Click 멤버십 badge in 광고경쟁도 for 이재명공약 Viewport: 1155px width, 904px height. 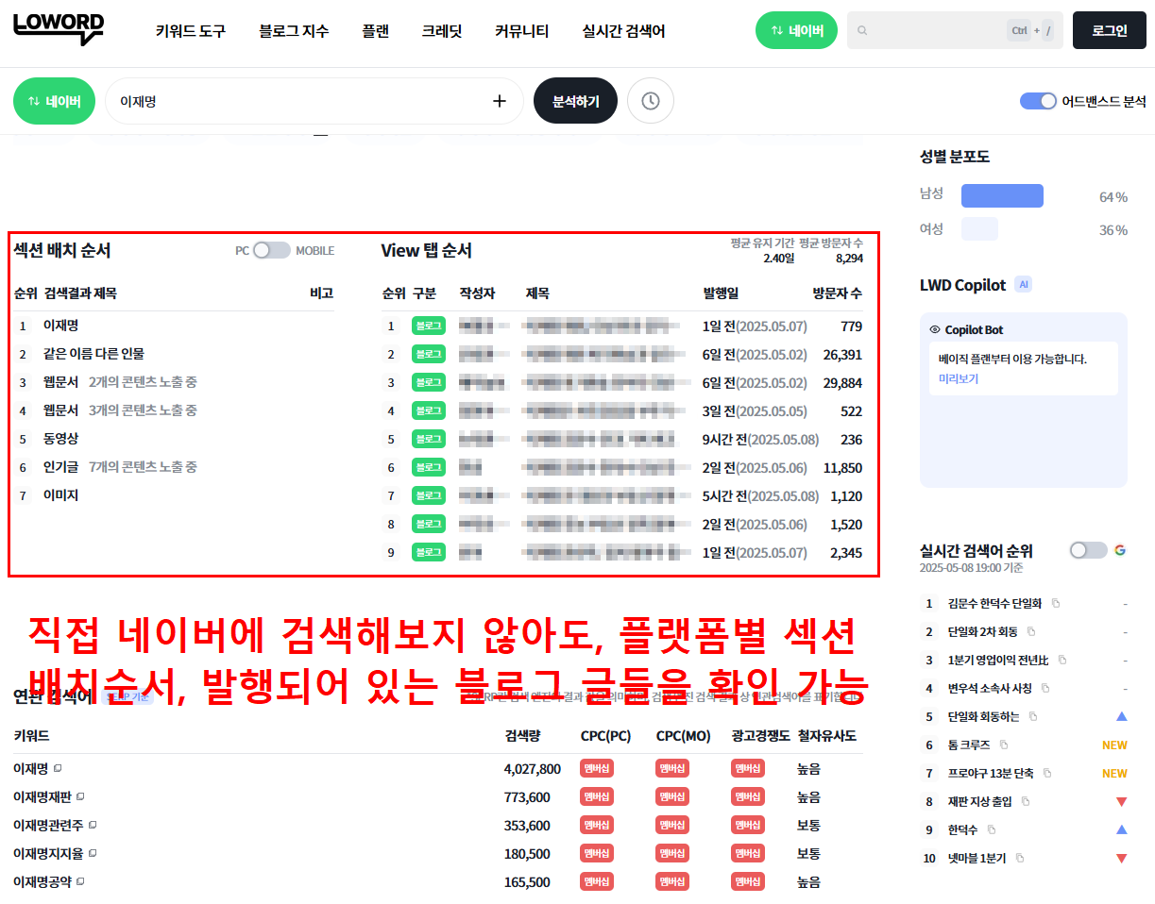tap(748, 882)
